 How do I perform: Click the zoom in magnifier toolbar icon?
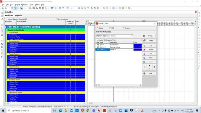[104, 8]
